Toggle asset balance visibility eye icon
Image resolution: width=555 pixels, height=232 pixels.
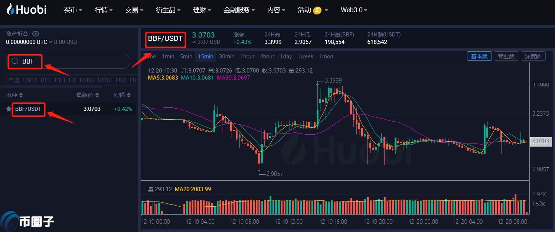35,34
